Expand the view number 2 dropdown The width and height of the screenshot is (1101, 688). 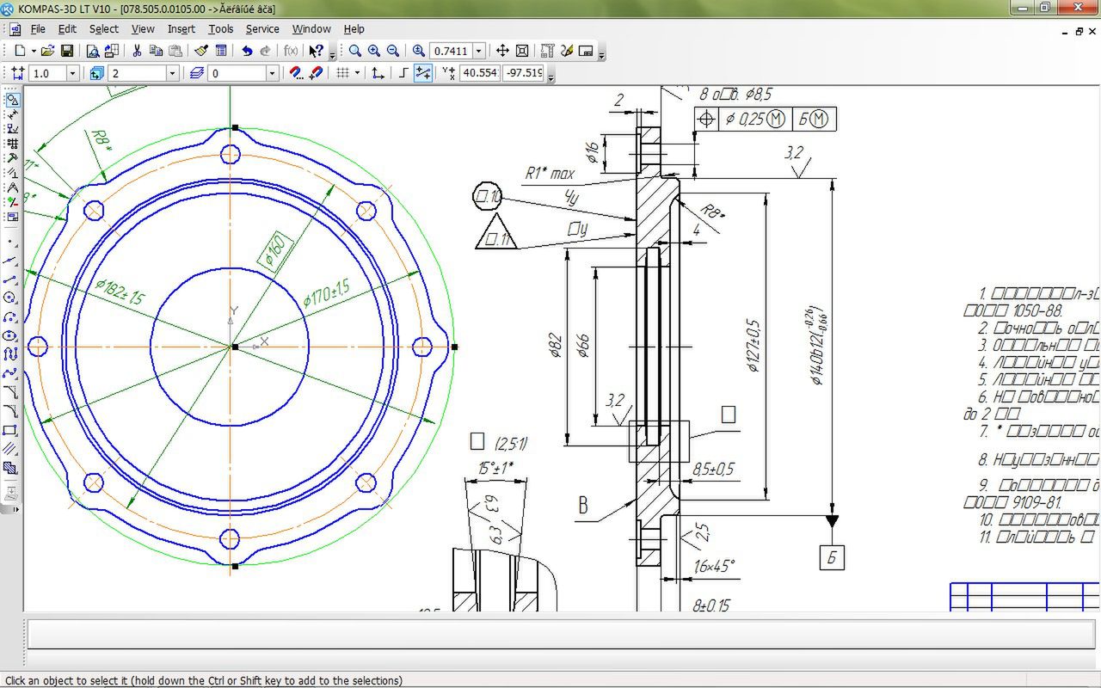[x=172, y=73]
